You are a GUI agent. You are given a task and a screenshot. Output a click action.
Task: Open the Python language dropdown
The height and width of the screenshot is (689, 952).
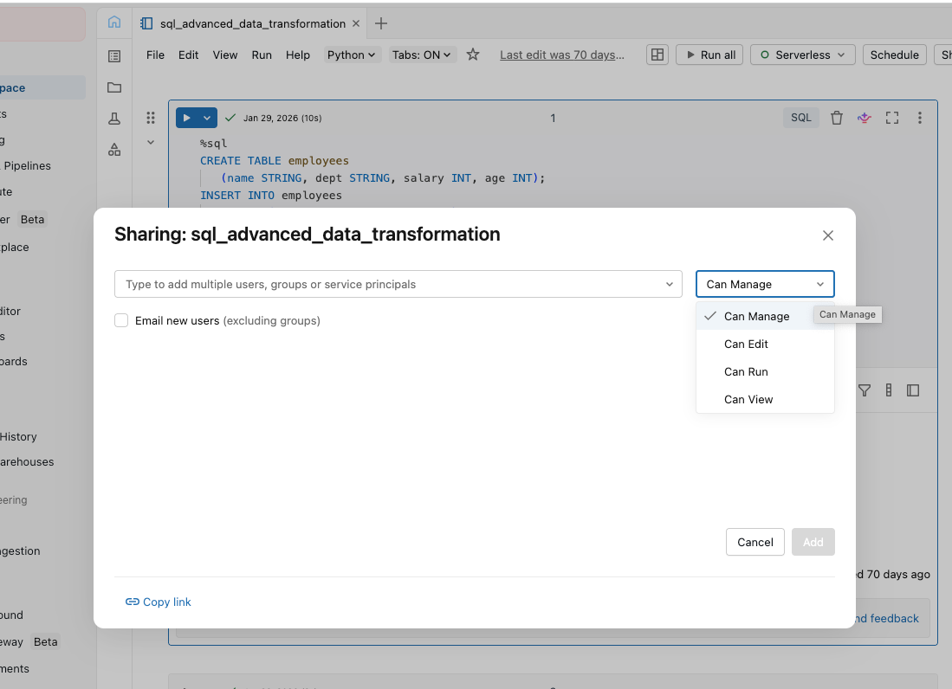coord(351,55)
